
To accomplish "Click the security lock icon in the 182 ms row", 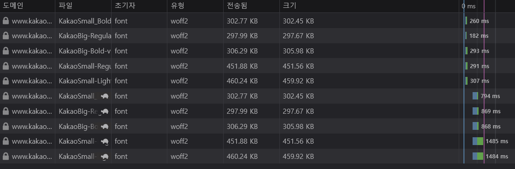I will tap(6, 36).
